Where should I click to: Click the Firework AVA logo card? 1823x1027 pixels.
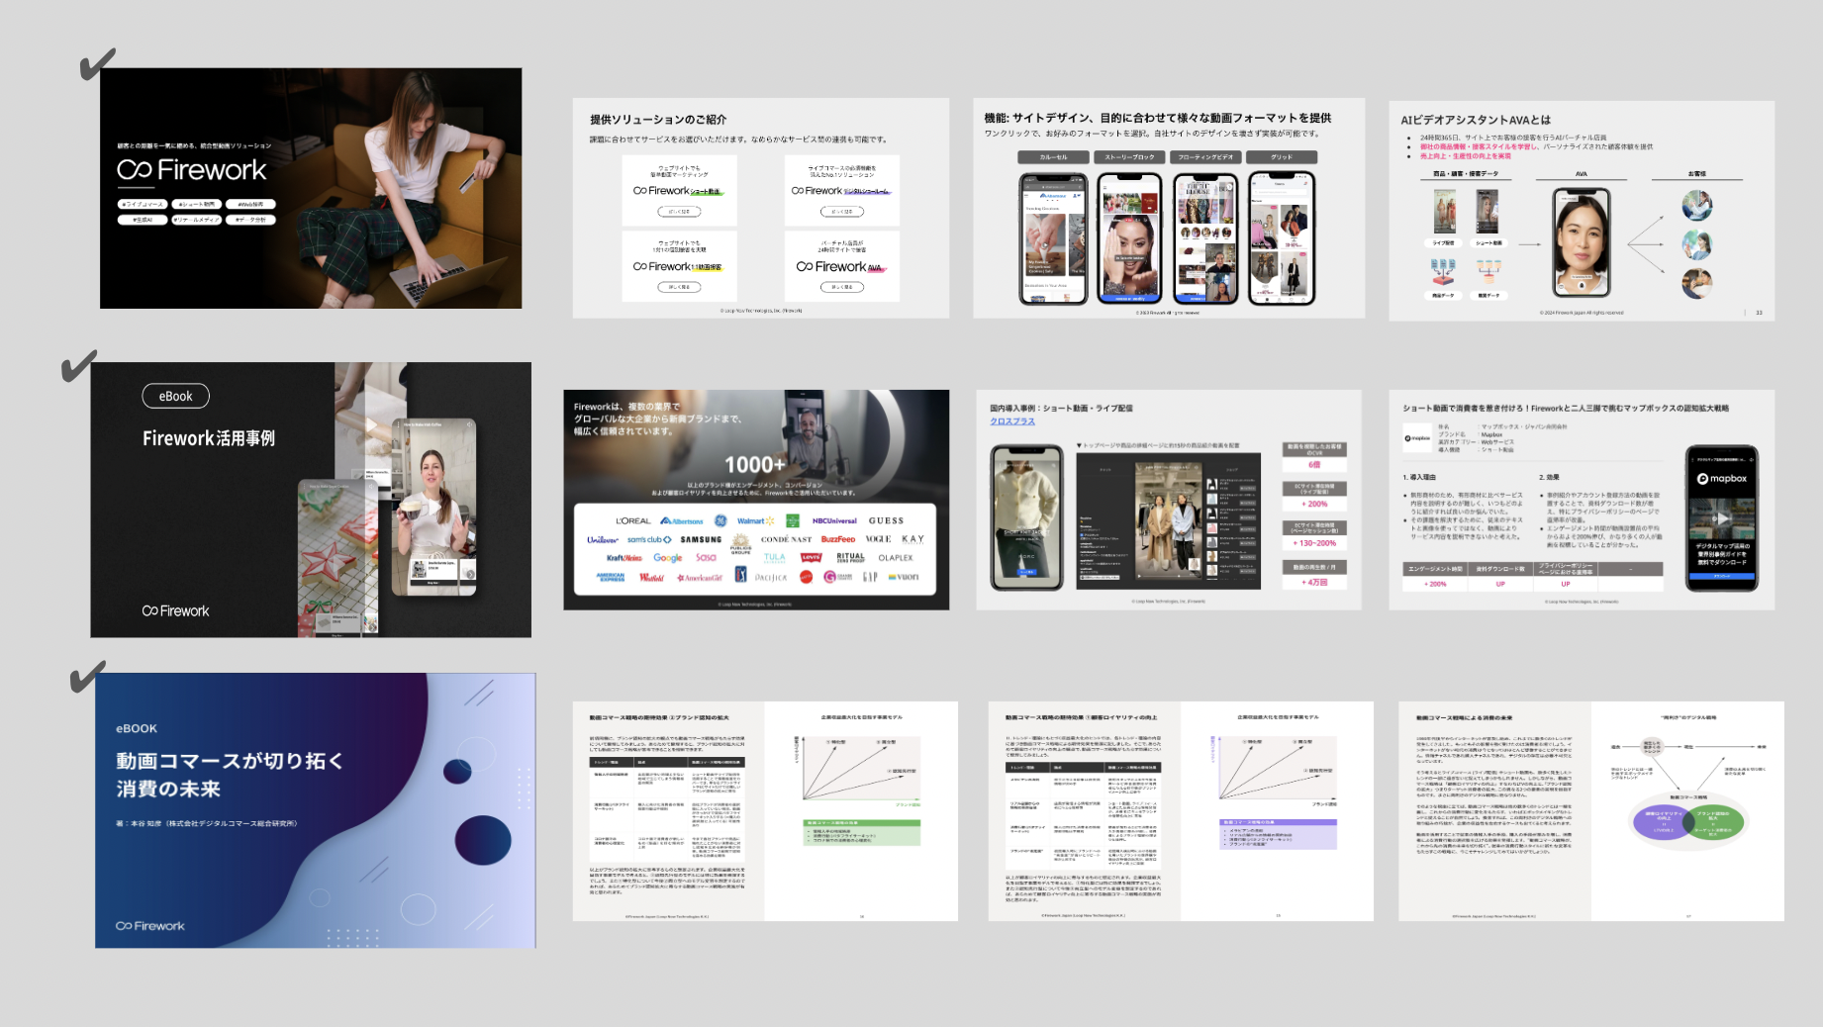841,266
